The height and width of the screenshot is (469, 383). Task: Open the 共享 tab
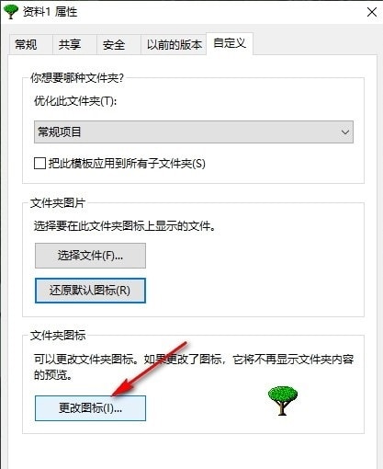pyautogui.click(x=70, y=44)
